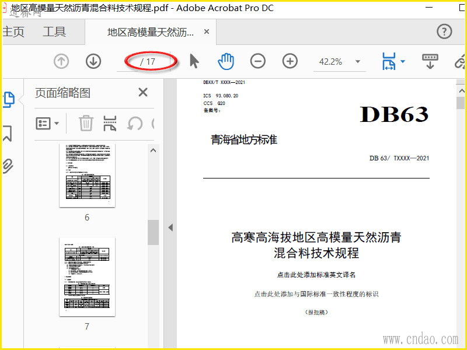Select the 地区高模量天然沥... document tab
The height and width of the screenshot is (350, 467).
(151, 32)
